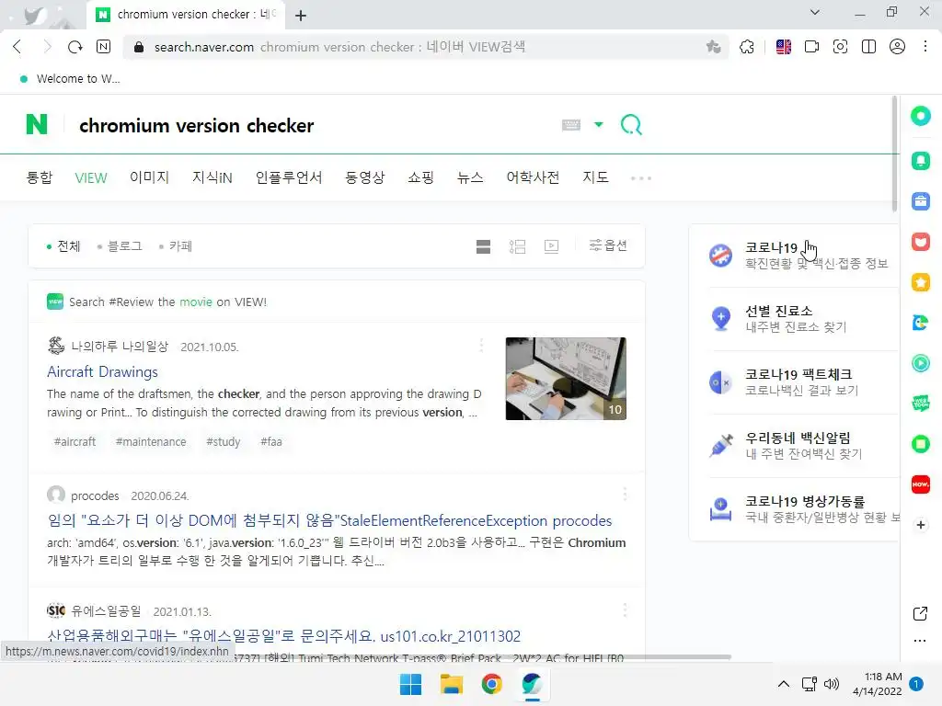The height and width of the screenshot is (706, 942).
Task: Click the green 'movie' link in VIEW banner
Action: pos(196,302)
